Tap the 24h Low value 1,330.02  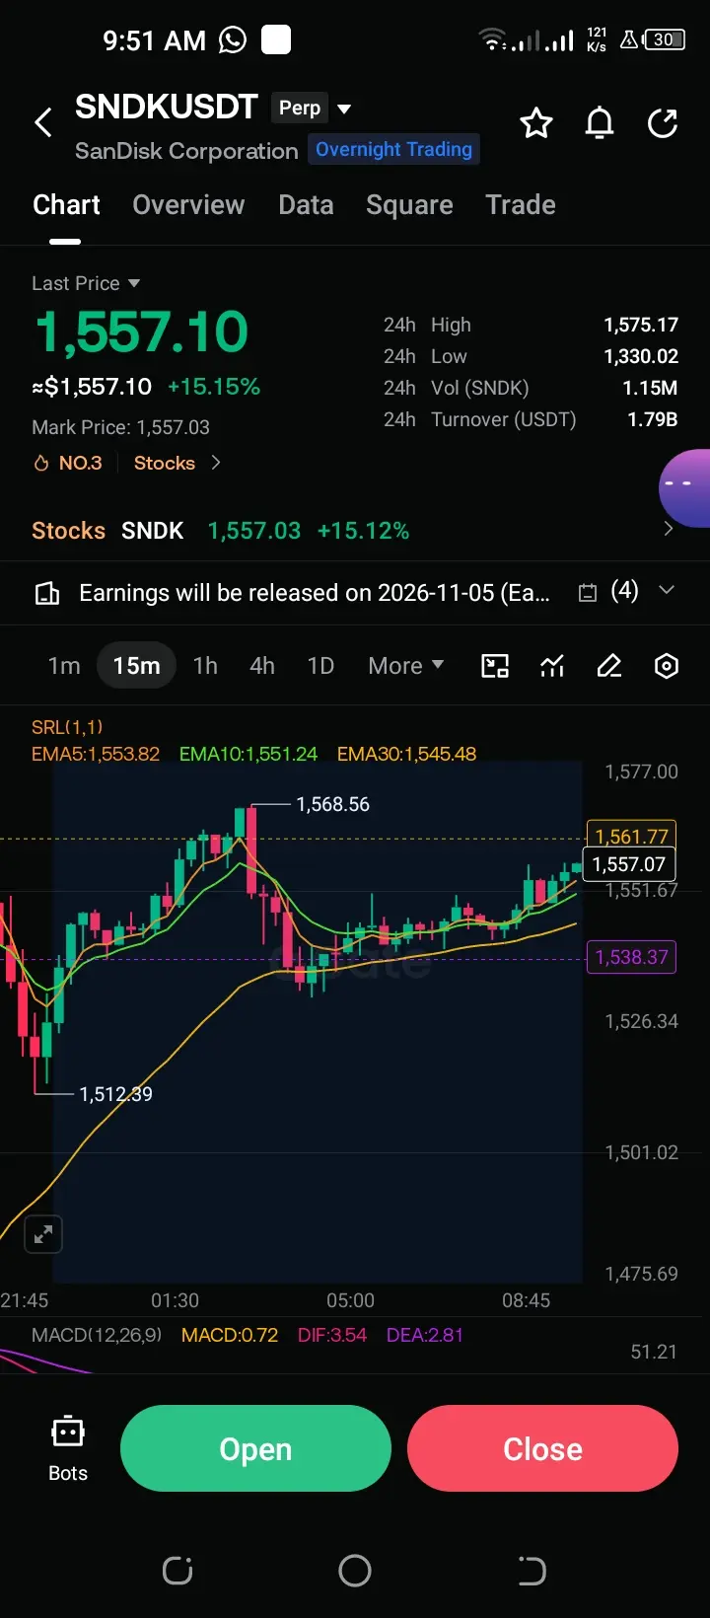coord(641,356)
